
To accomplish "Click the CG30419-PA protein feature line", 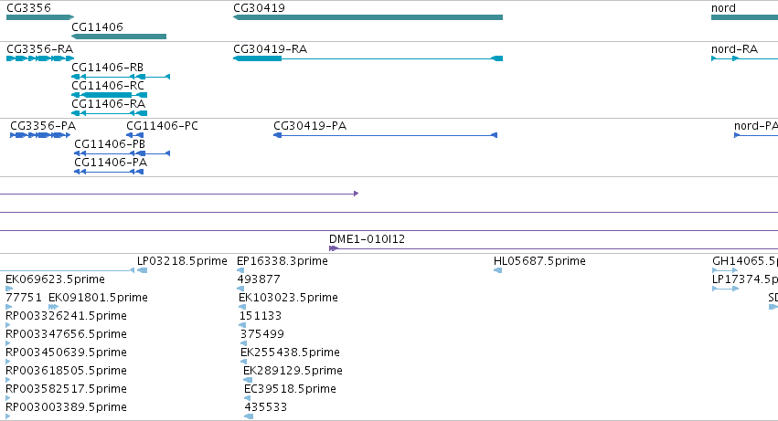I will coord(385,135).
